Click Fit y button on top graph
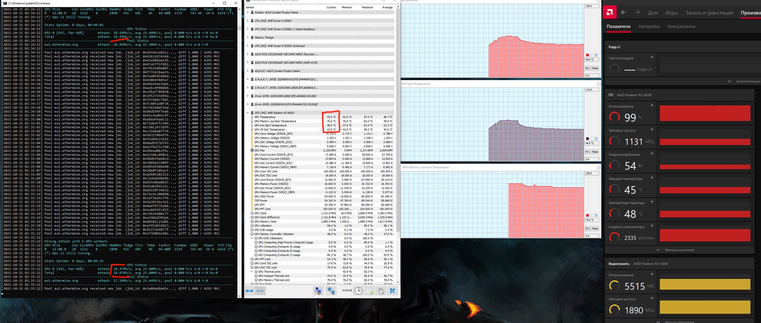This screenshot has width=761, height=323. pos(587,68)
